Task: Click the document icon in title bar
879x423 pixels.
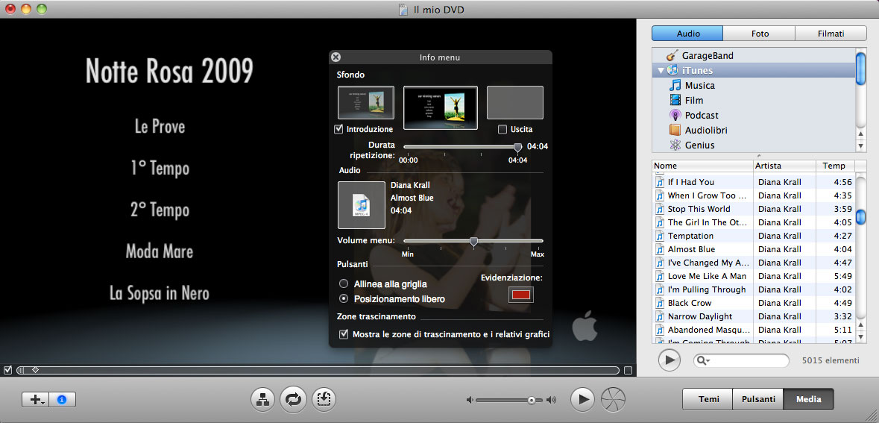Action: pyautogui.click(x=402, y=10)
